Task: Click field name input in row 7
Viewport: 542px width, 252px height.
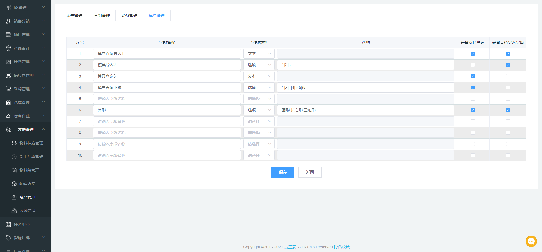Action: [167, 121]
